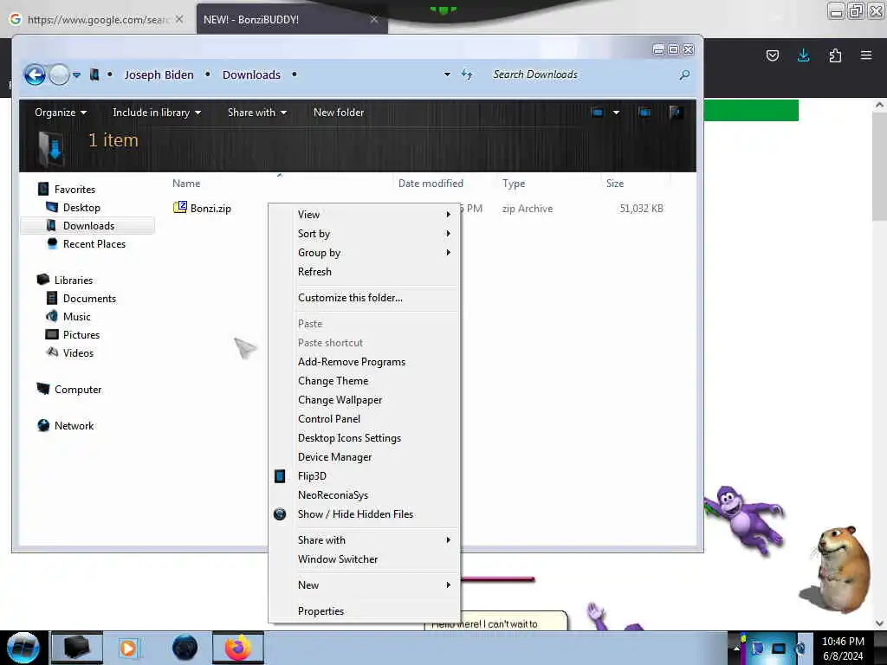Click the Change your view icon
This screenshot has height=665, width=887.
point(598,112)
